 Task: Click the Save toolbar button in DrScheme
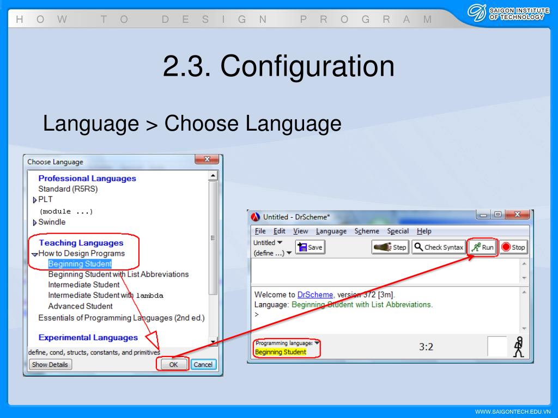tap(310, 247)
